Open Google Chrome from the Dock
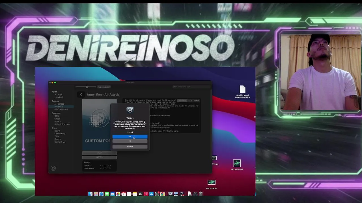This screenshot has height=203, width=362. pos(162,194)
